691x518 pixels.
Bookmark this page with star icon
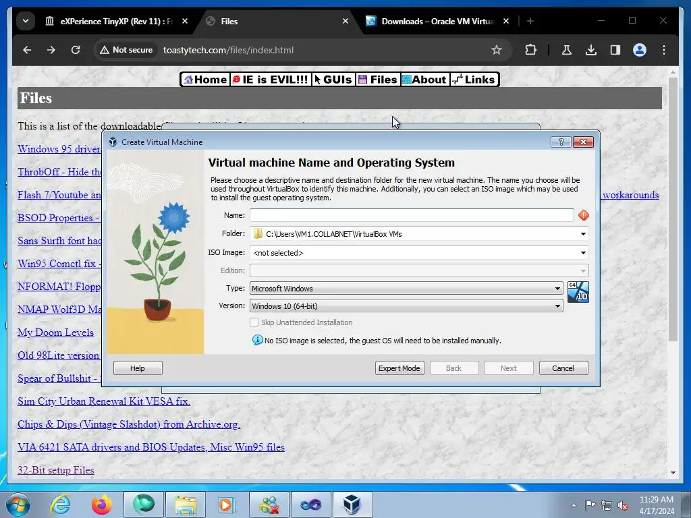[x=497, y=50]
